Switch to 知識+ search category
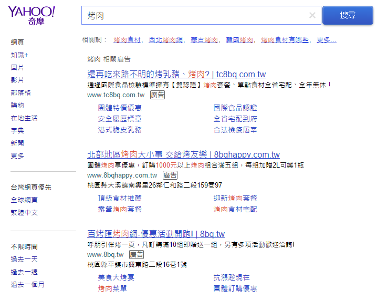 click(19, 55)
